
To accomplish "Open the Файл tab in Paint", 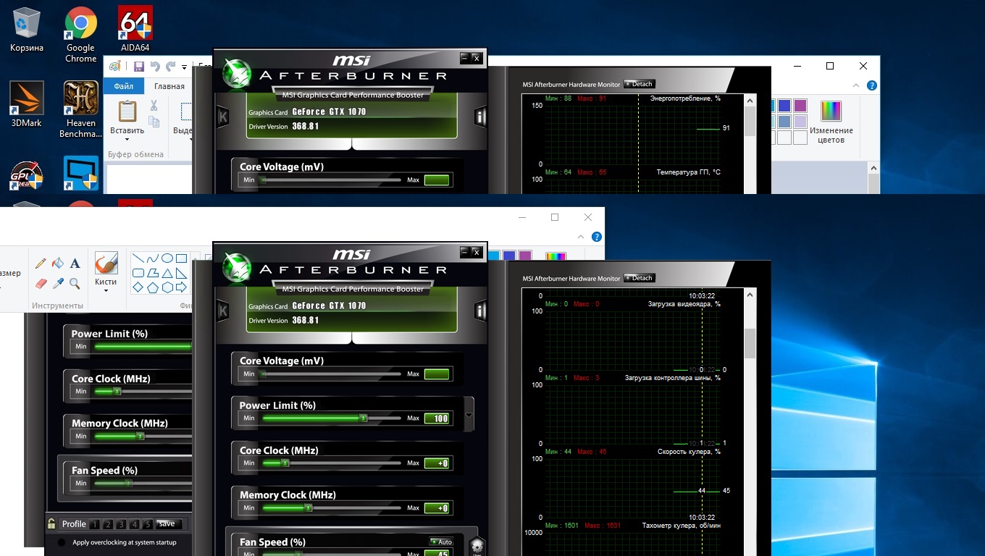I will 124,86.
